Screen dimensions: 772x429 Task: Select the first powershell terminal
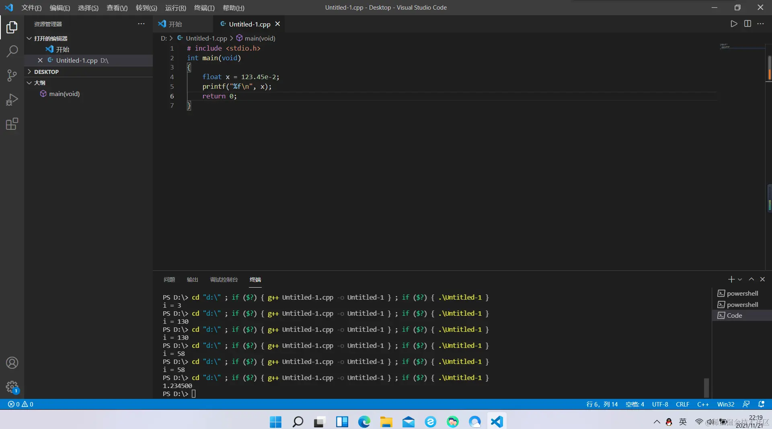[x=742, y=293]
